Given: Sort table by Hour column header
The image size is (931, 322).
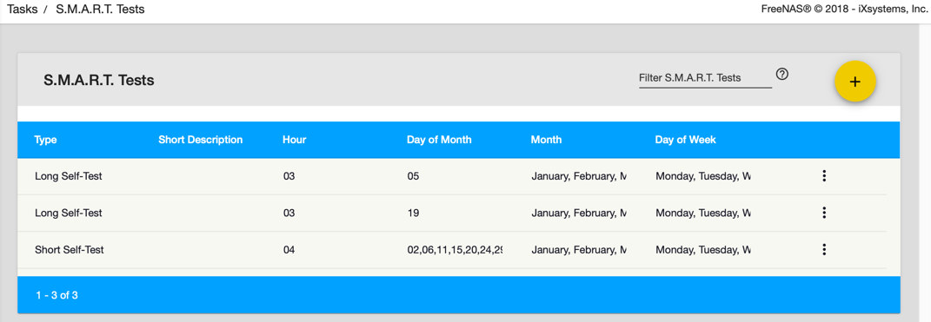Looking at the screenshot, I should click(x=295, y=140).
